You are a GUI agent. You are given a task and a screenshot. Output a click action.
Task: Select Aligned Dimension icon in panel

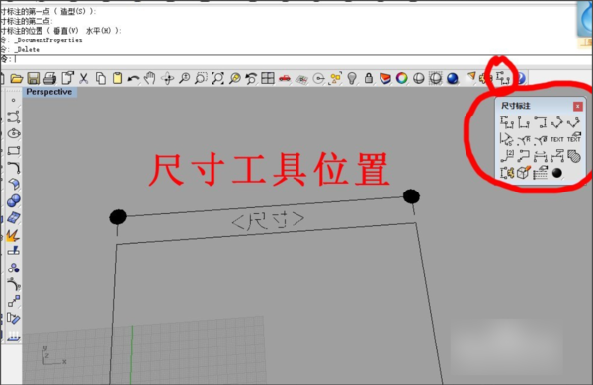click(556, 122)
